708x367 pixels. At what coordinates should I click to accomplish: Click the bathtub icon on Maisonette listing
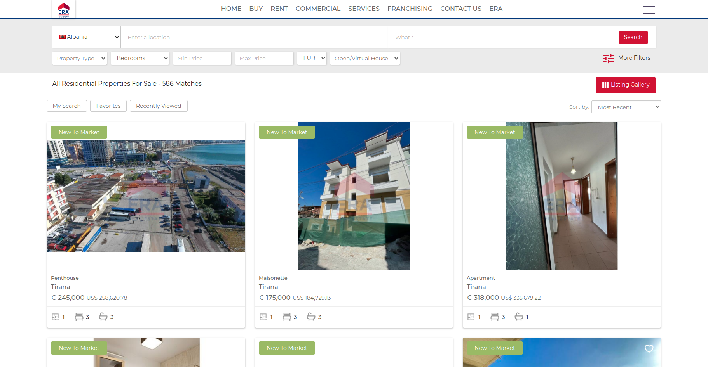(311, 317)
